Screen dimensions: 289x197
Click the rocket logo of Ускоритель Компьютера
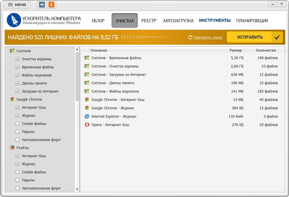point(14,20)
